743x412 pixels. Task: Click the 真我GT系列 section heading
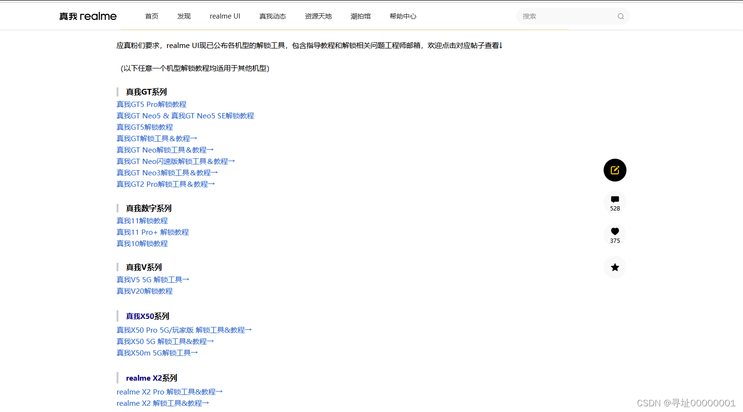(x=146, y=92)
